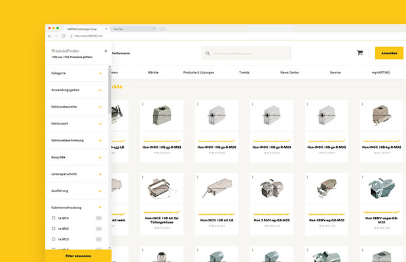
Task: Check the 1x M32 option
Action: tap(54, 229)
